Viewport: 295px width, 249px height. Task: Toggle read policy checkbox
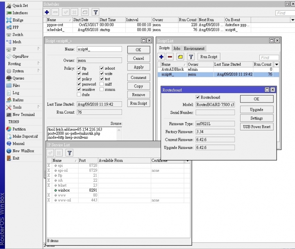pos(79,74)
